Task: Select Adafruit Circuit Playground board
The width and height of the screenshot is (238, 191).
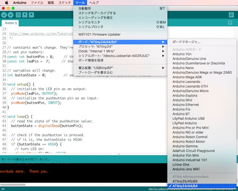Action: tap(202, 151)
